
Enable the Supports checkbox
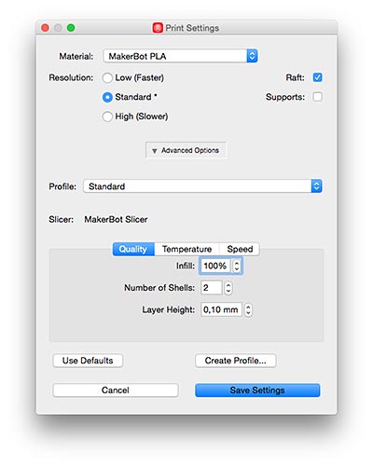317,97
